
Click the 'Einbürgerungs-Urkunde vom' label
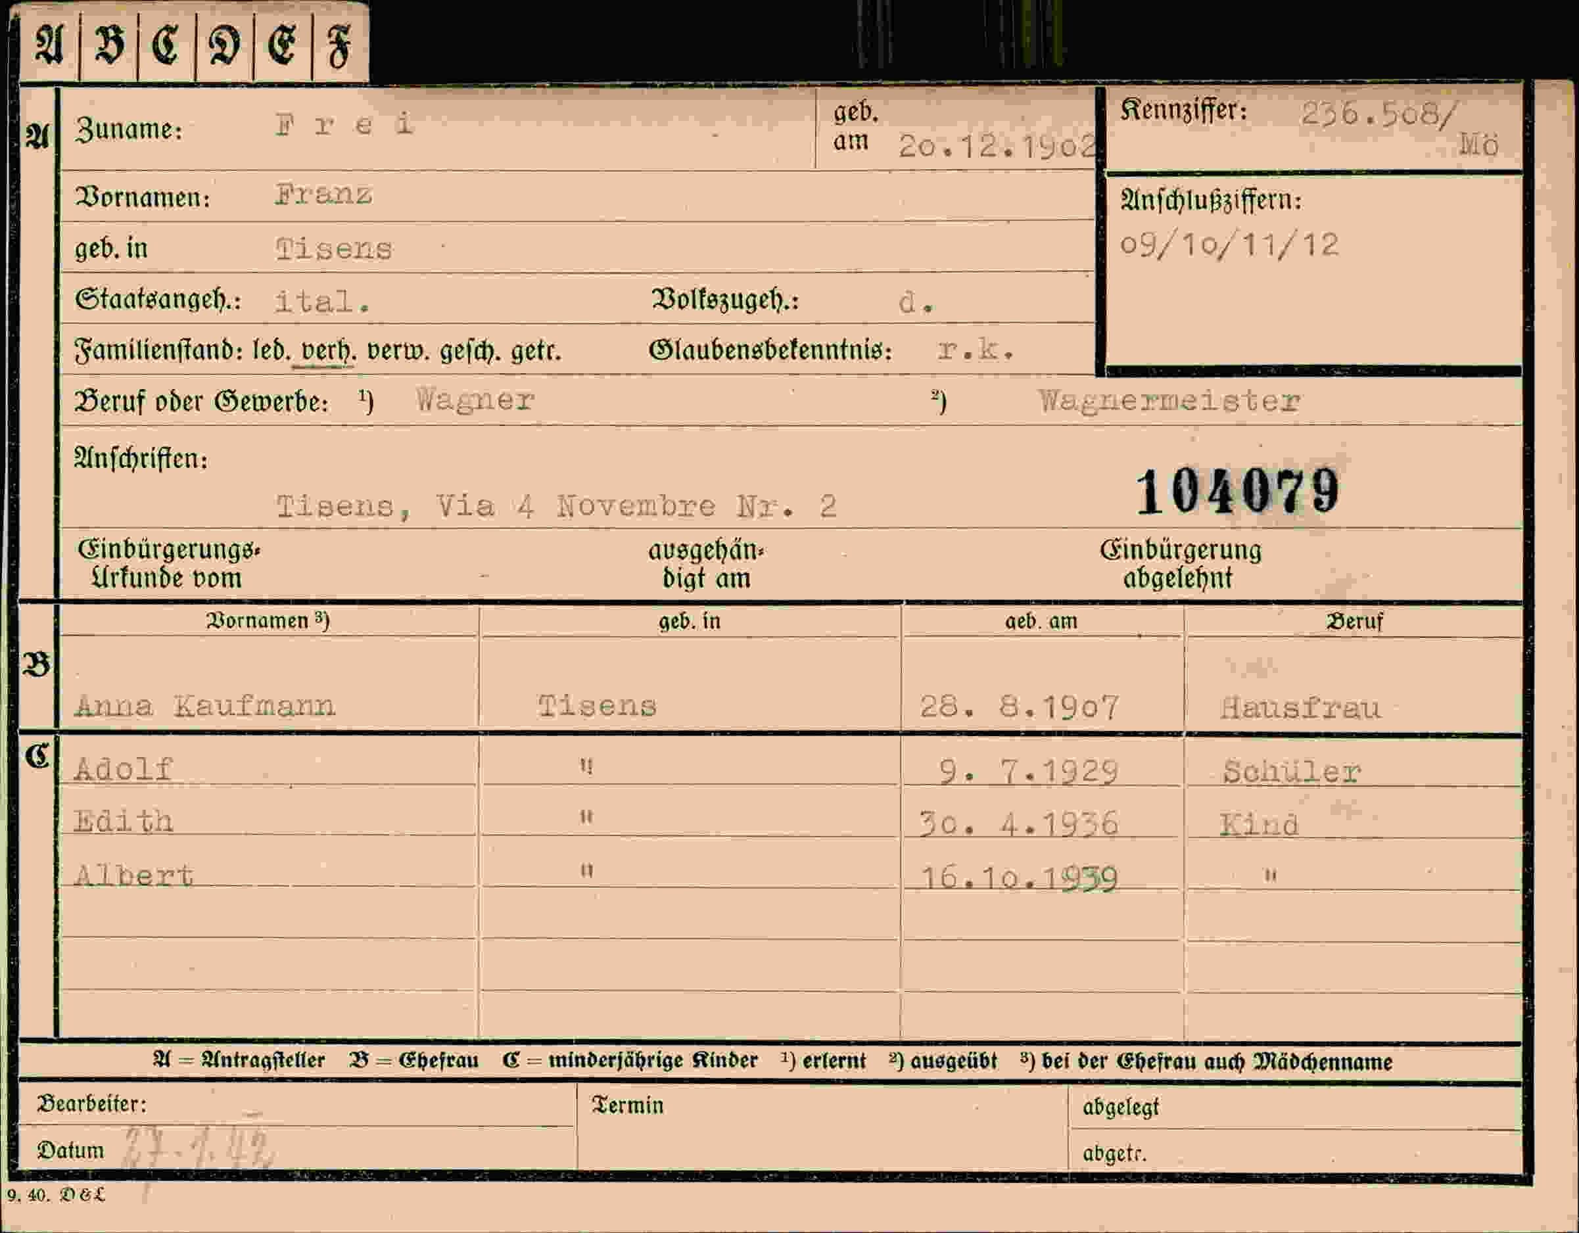[168, 564]
